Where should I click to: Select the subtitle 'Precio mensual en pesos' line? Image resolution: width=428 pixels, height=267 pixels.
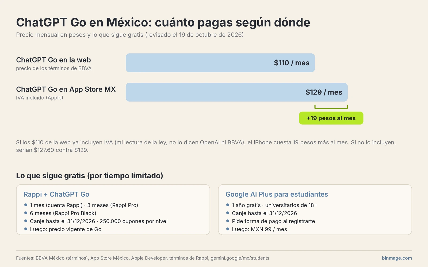coord(130,35)
